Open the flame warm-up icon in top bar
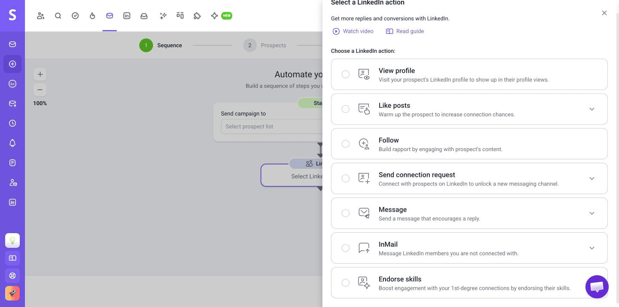 tap(92, 16)
